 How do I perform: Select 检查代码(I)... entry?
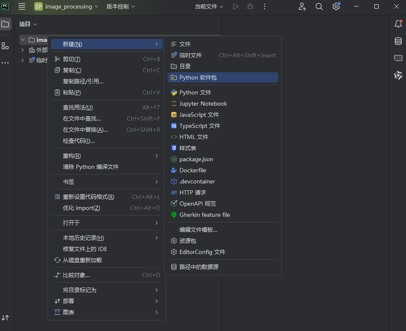[107, 141]
